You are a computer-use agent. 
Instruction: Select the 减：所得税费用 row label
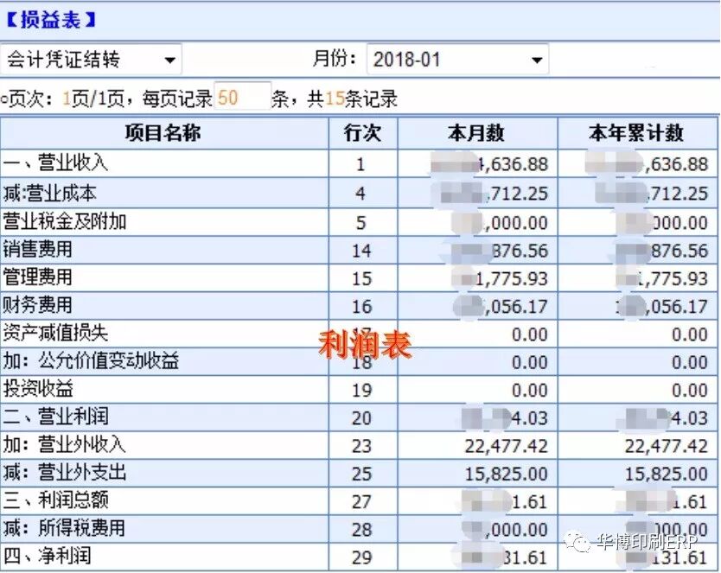pos(64,528)
